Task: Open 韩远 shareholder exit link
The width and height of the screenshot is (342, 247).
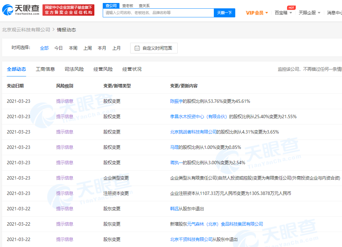Action: (x=174, y=209)
